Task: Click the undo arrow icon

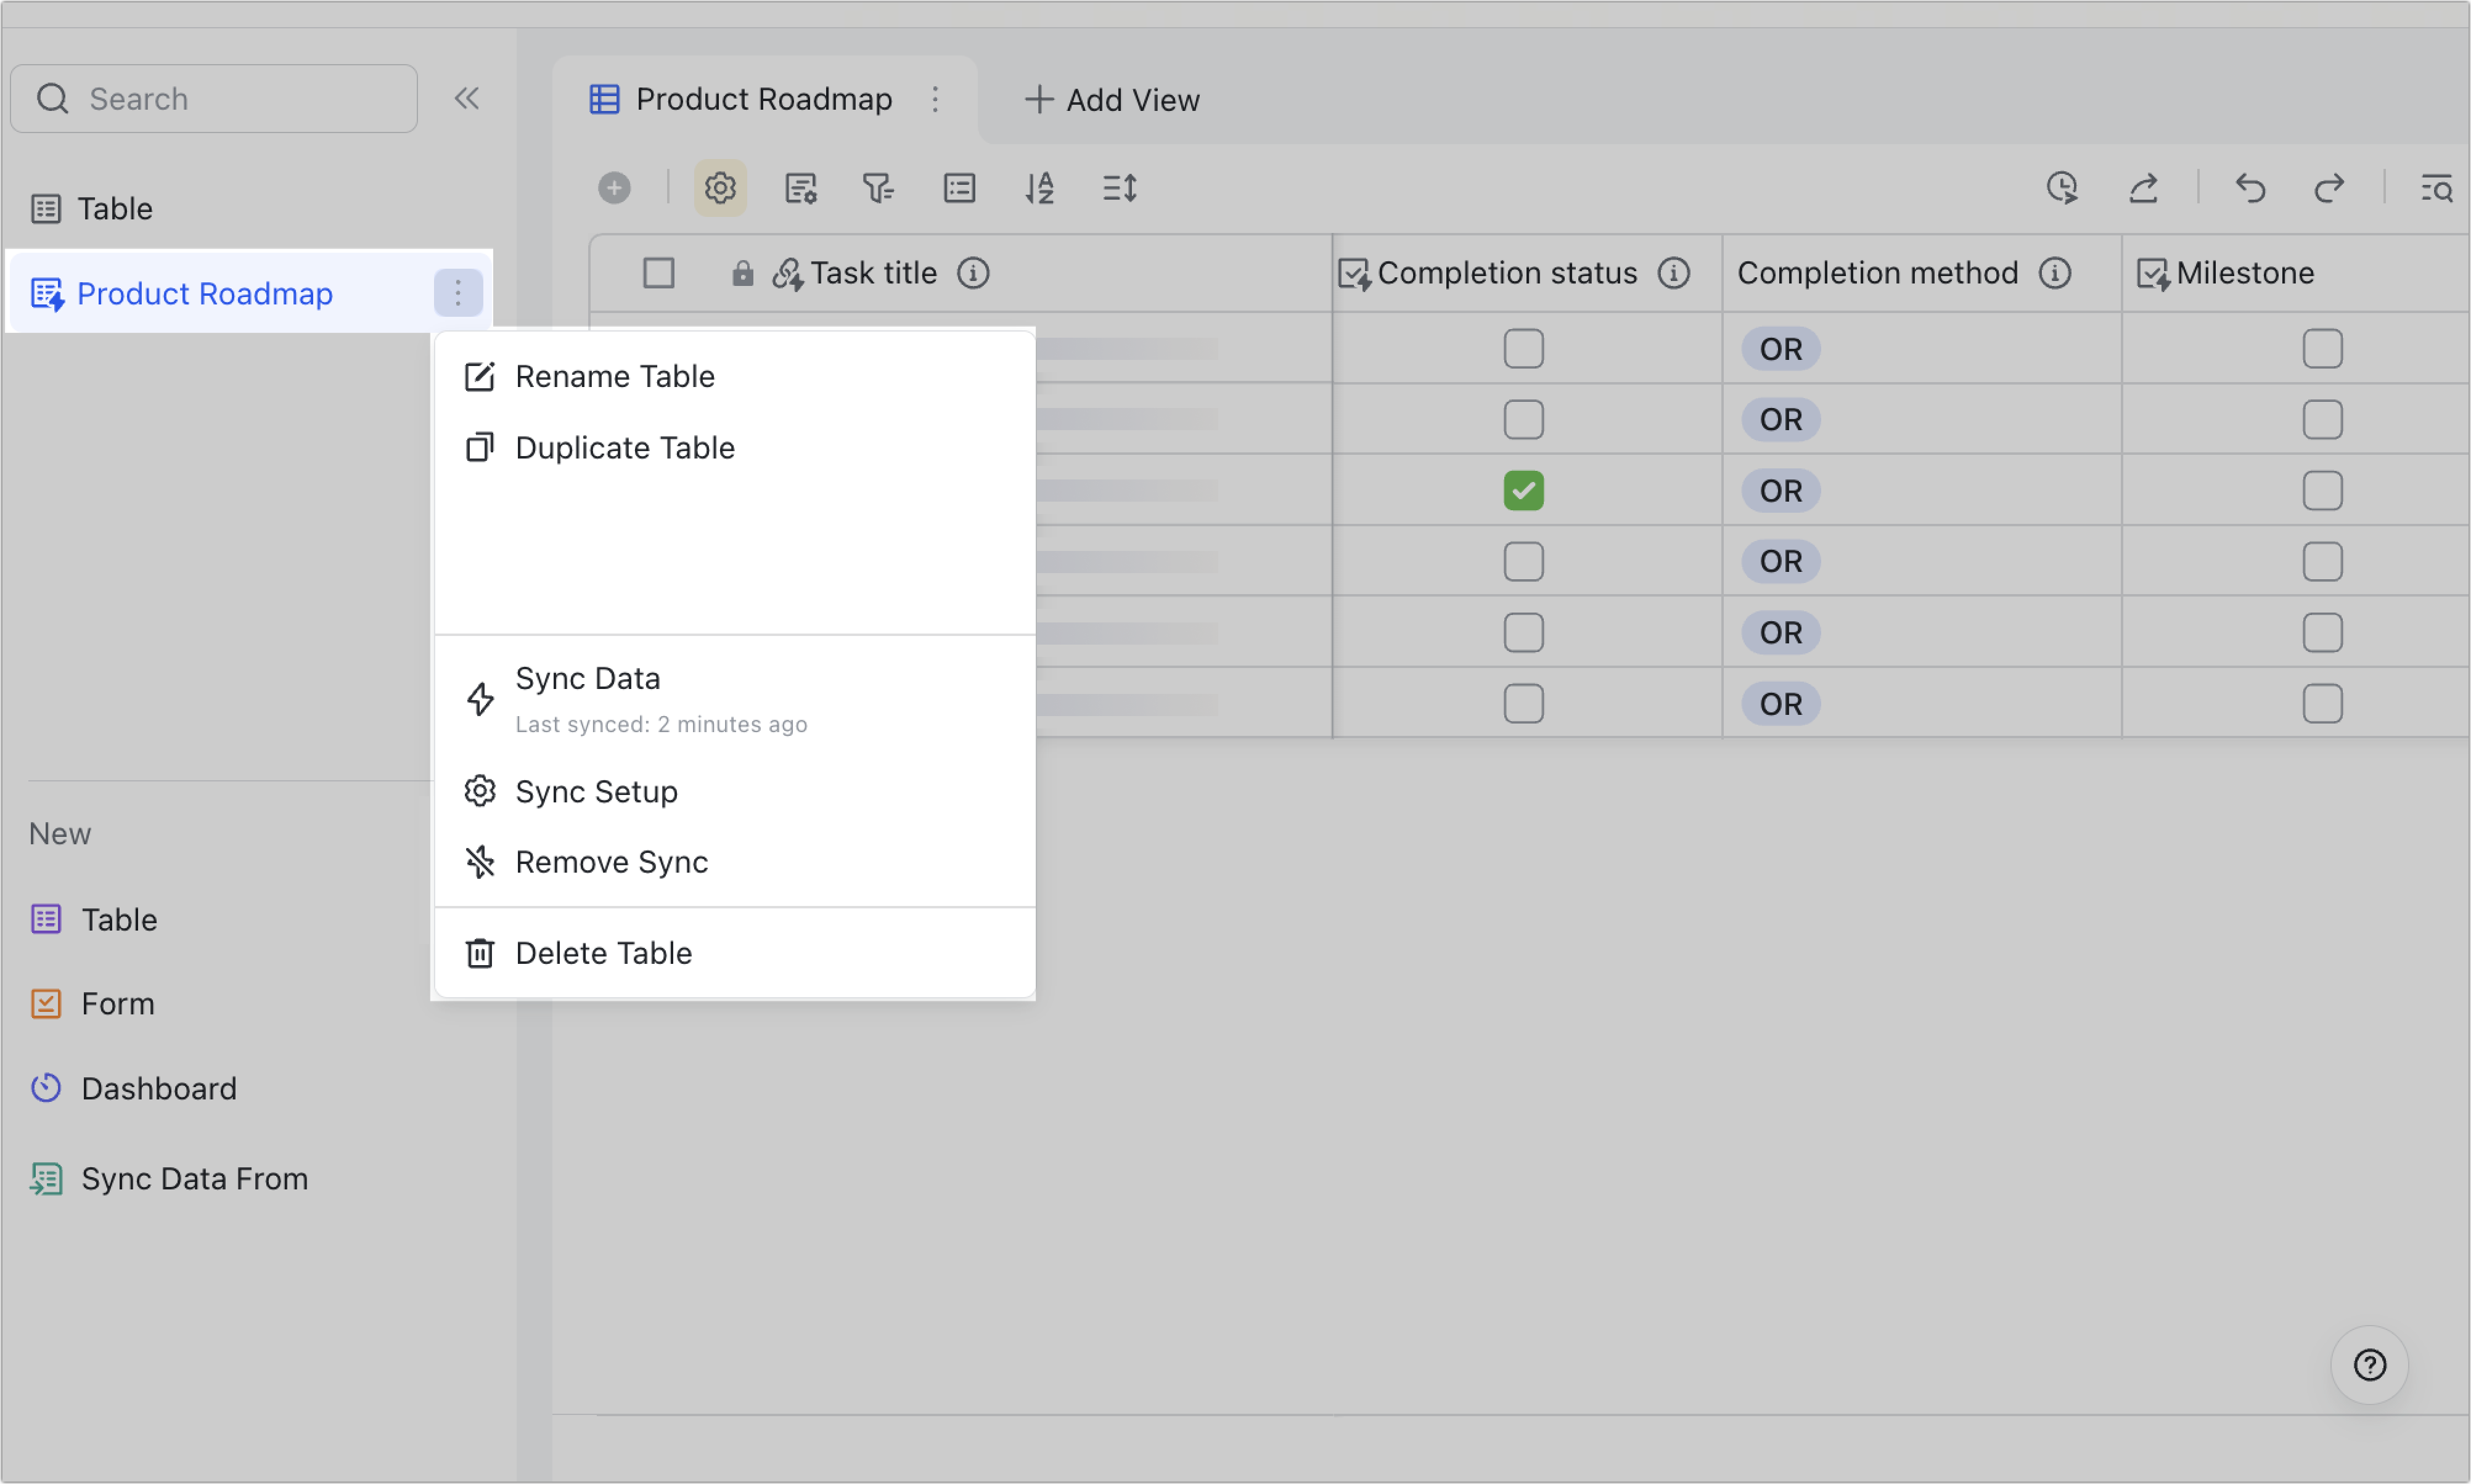Action: [x=2250, y=188]
